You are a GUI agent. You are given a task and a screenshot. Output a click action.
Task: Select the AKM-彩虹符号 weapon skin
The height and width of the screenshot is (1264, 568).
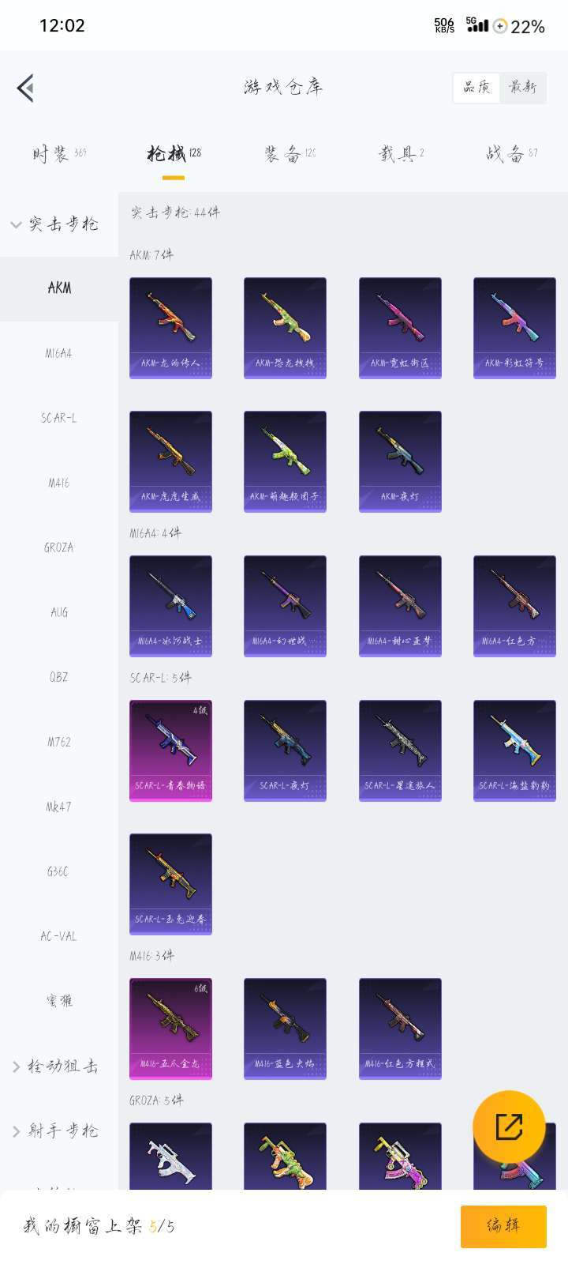coord(514,328)
